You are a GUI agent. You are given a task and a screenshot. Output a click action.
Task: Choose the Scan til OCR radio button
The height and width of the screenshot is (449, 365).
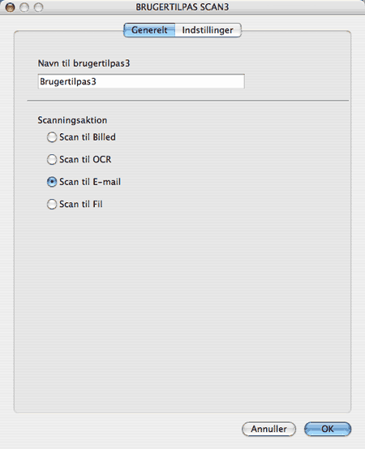(52, 159)
